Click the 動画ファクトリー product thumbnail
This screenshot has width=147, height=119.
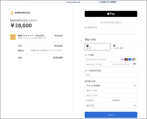pos(13,37)
